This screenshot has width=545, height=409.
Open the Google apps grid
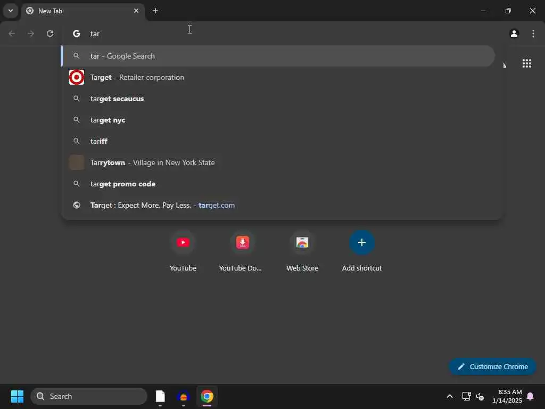click(x=527, y=63)
